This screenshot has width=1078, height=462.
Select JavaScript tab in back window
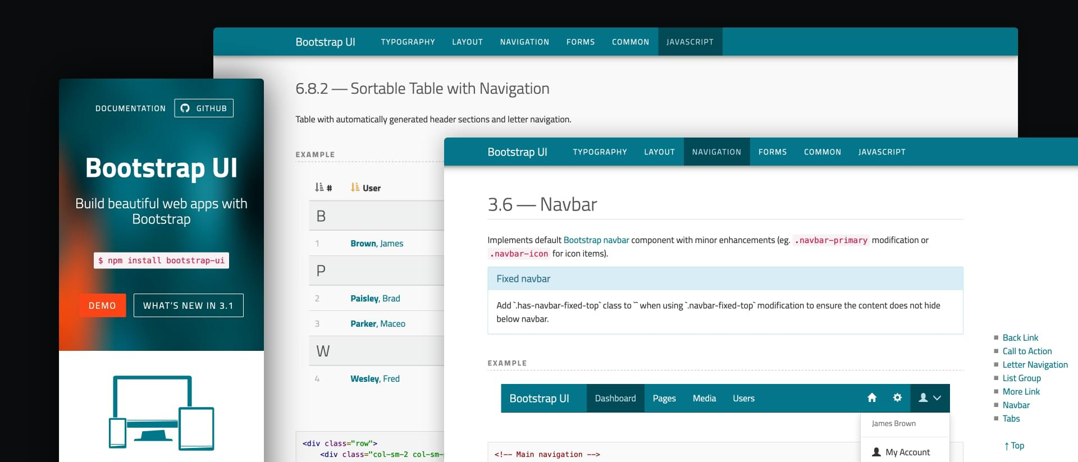click(690, 42)
